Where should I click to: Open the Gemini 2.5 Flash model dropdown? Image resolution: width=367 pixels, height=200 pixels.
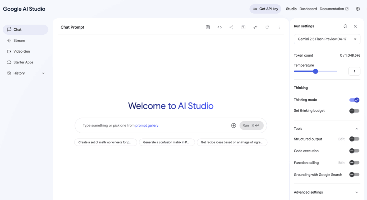[327, 39]
